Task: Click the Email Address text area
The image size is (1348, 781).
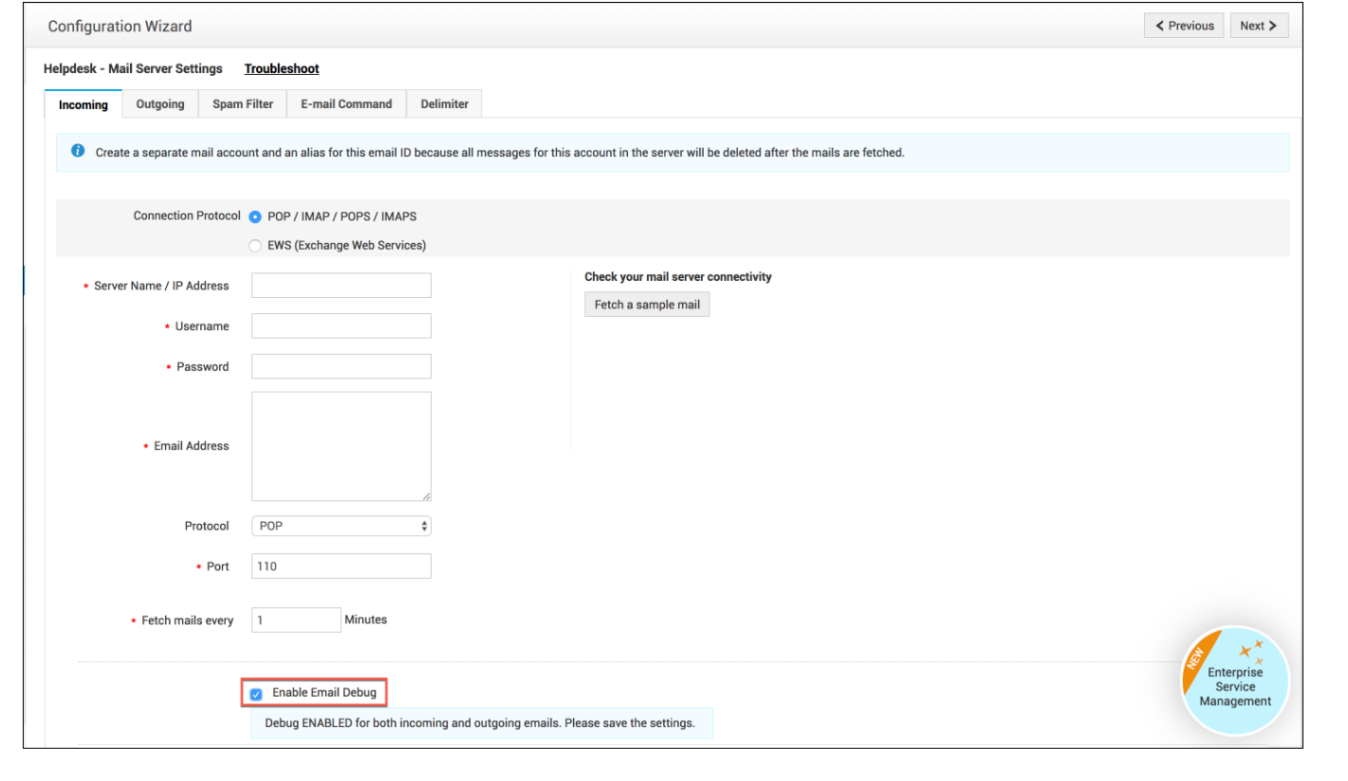Action: [x=341, y=446]
